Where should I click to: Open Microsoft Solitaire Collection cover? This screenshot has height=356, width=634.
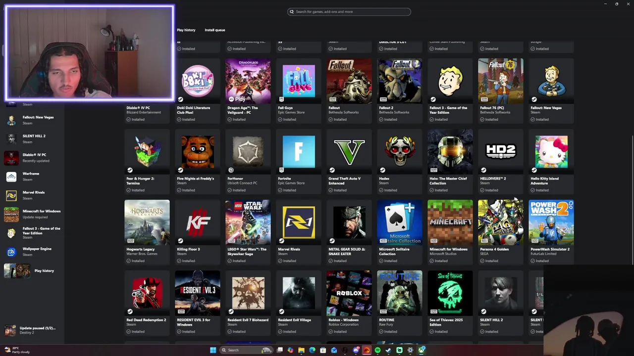click(x=400, y=222)
